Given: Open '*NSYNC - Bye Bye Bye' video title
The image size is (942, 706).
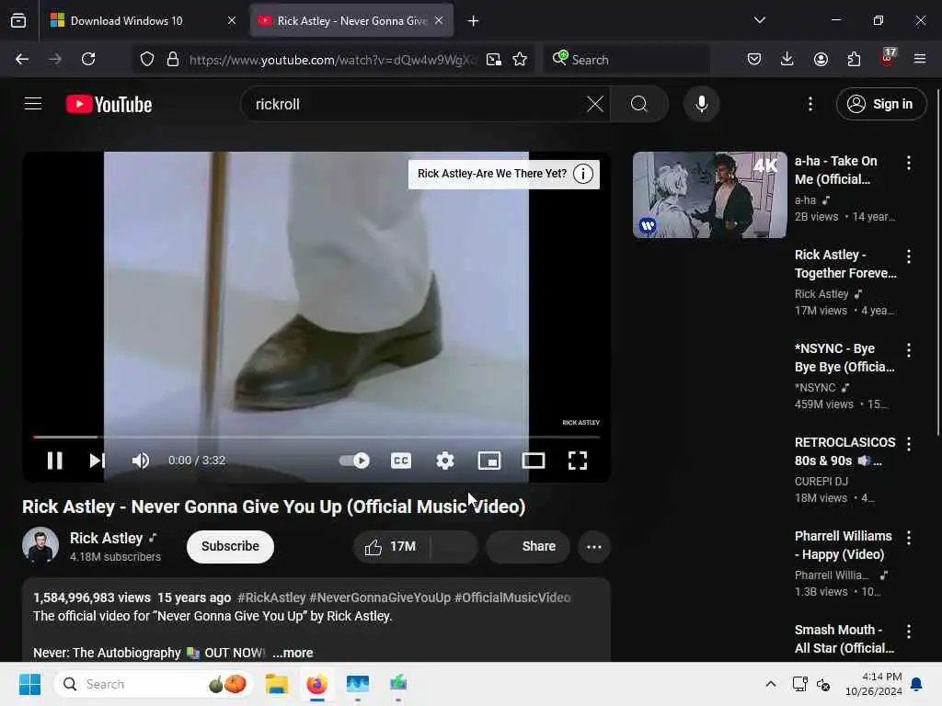Looking at the screenshot, I should [x=844, y=358].
